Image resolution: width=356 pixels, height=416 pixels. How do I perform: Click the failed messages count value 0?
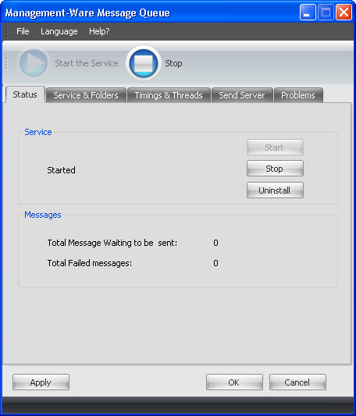pyautogui.click(x=215, y=263)
